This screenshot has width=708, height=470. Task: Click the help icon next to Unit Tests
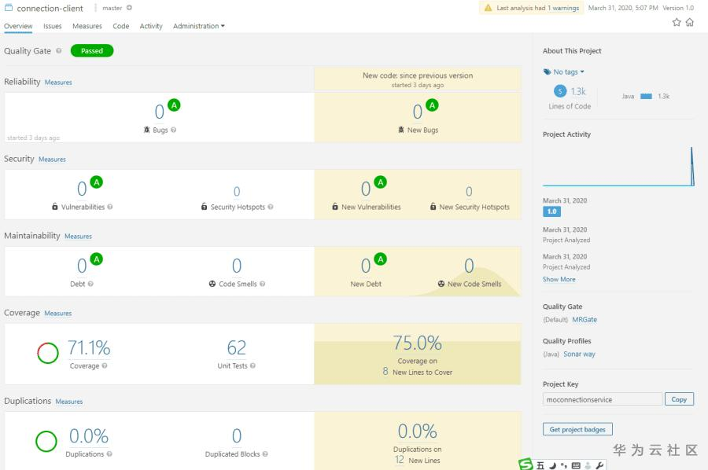253,365
